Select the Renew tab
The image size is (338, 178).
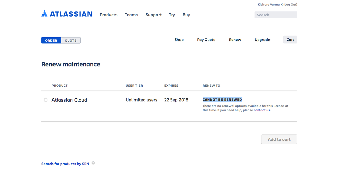[x=235, y=40]
